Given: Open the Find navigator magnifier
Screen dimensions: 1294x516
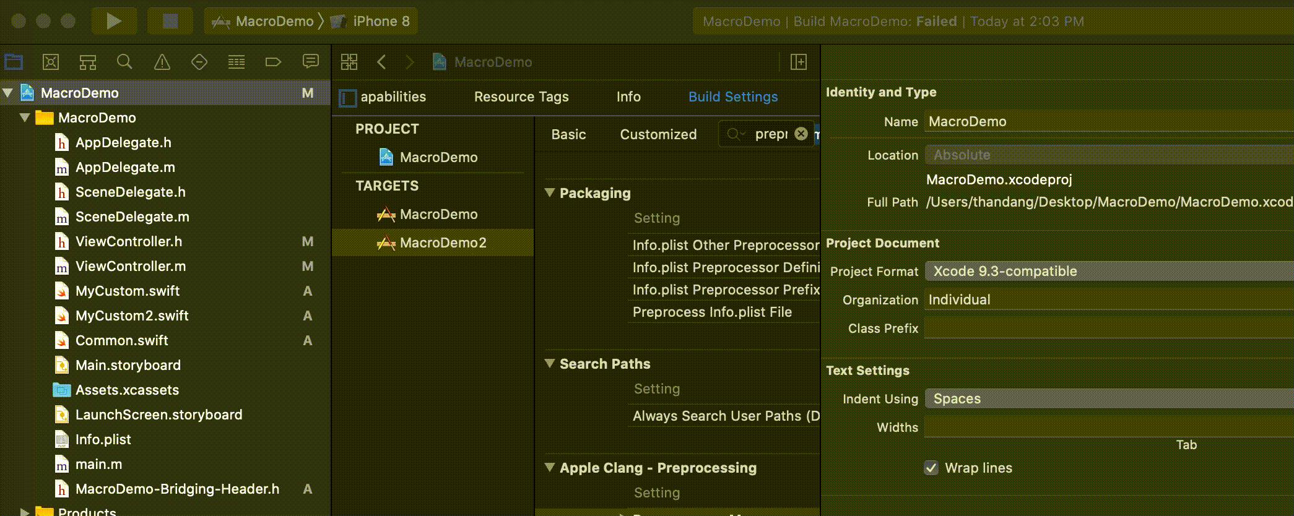Looking at the screenshot, I should [124, 62].
